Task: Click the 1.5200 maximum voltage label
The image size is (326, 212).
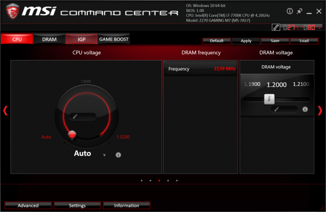Action: [123, 137]
